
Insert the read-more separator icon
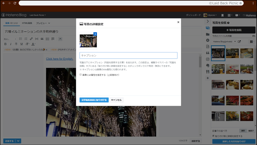point(37,39)
